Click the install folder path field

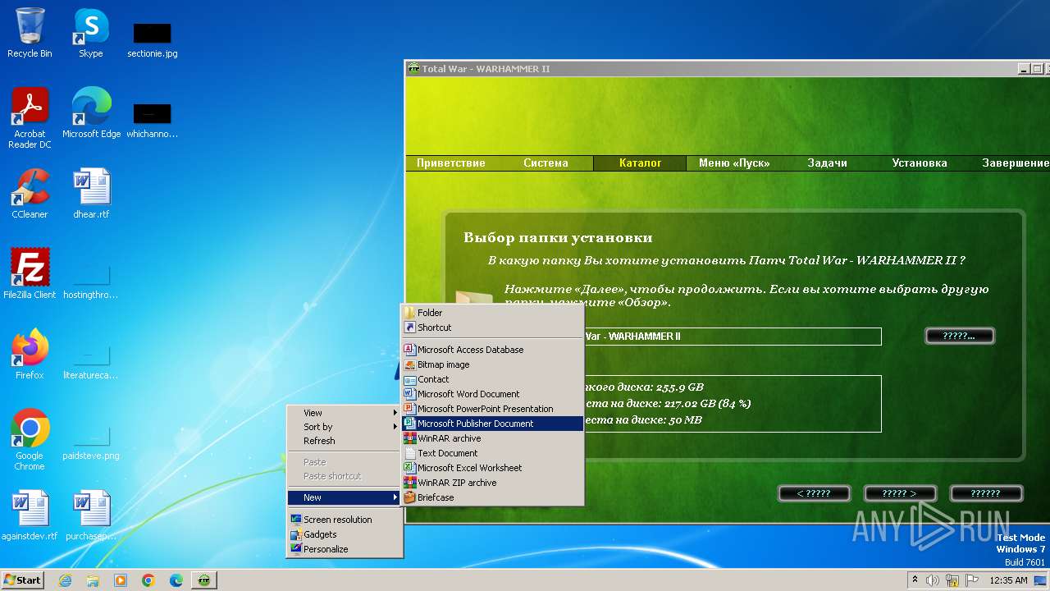click(x=732, y=337)
